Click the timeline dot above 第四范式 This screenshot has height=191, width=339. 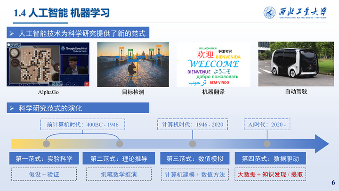267,144
